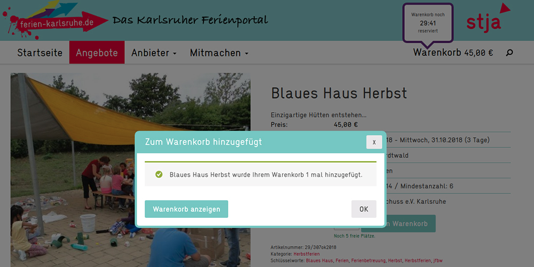Click Das Karlsruher Ferienportal title text
Screen dimensions: 534x267
coord(191,20)
